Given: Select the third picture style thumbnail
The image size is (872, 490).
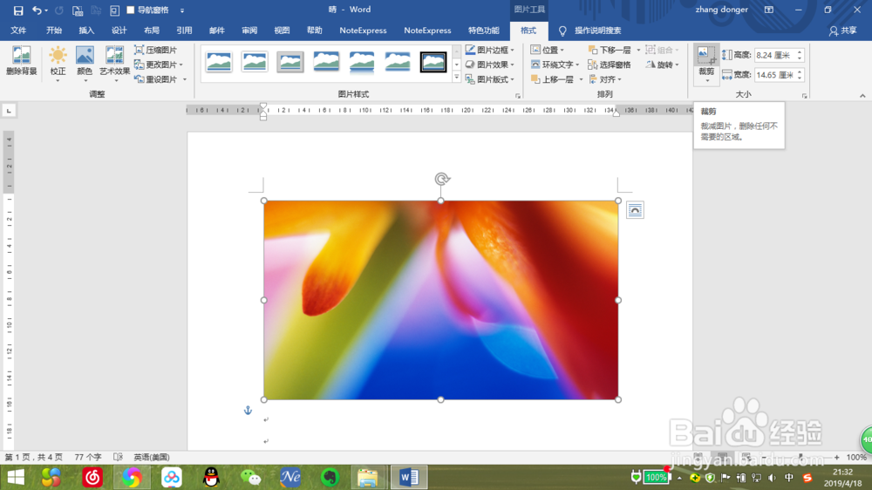Looking at the screenshot, I should pyautogui.click(x=290, y=61).
